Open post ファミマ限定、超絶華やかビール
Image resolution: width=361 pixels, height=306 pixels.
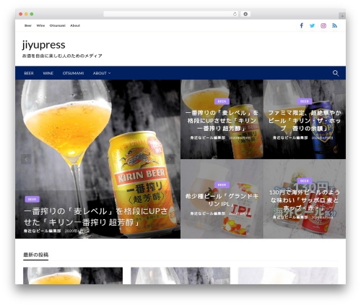tap(305, 121)
